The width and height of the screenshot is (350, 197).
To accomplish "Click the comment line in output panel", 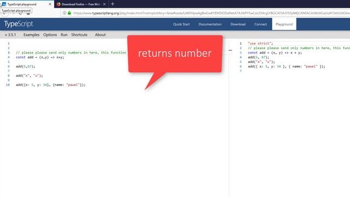I will [x=299, y=48].
